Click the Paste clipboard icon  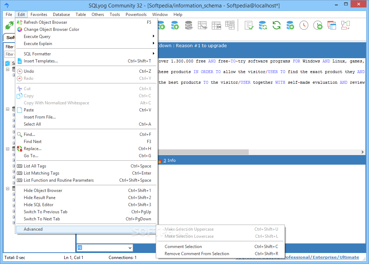click(20, 110)
